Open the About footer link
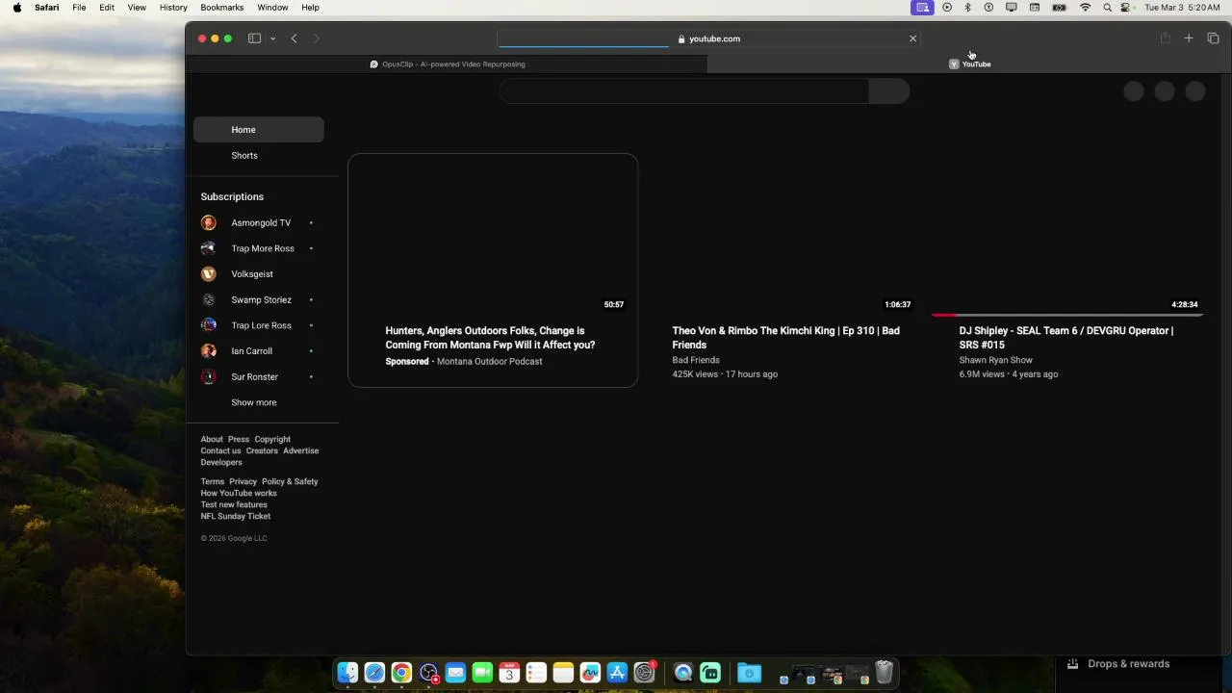This screenshot has height=693, width=1232. click(212, 439)
